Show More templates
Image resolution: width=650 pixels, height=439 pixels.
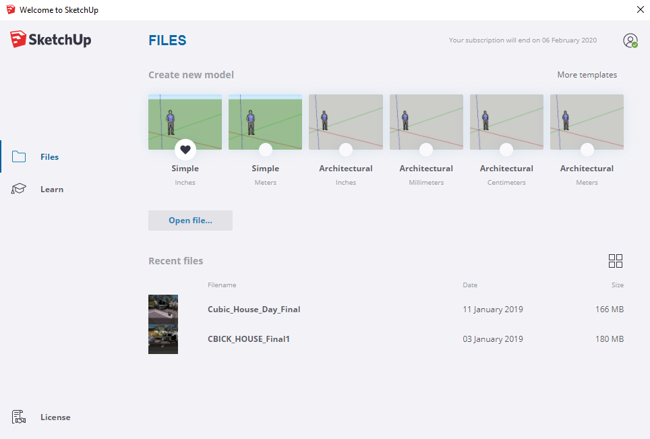click(x=587, y=75)
